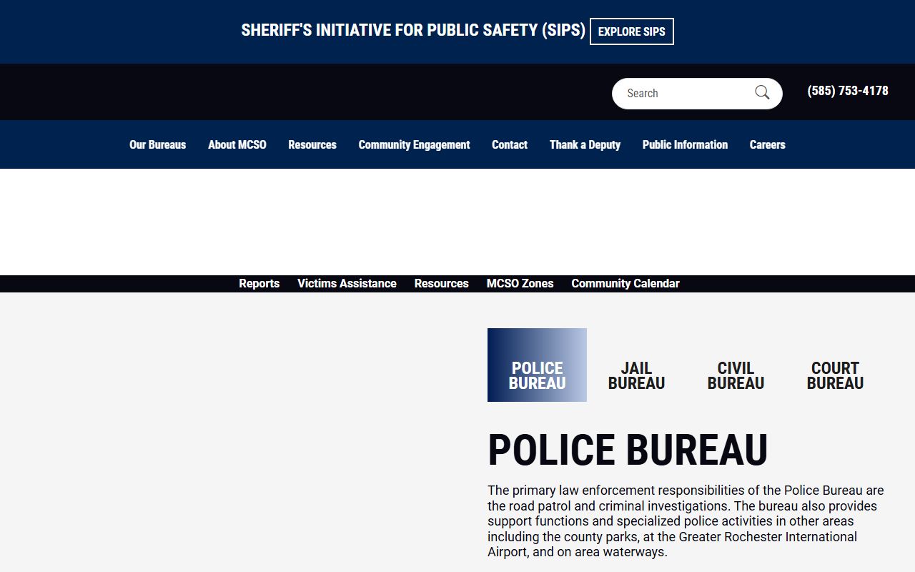Screen dimensions: 915x572
Task: Open the About MCSO menu
Action: pyautogui.click(x=237, y=144)
